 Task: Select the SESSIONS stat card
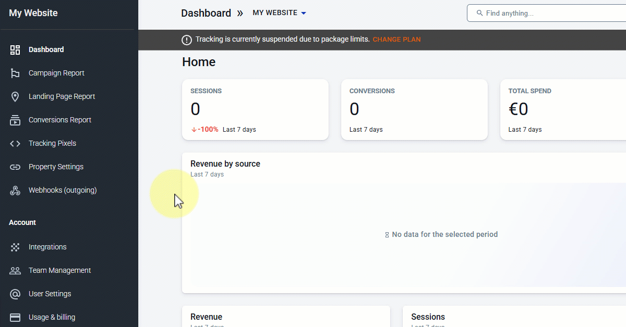point(255,109)
